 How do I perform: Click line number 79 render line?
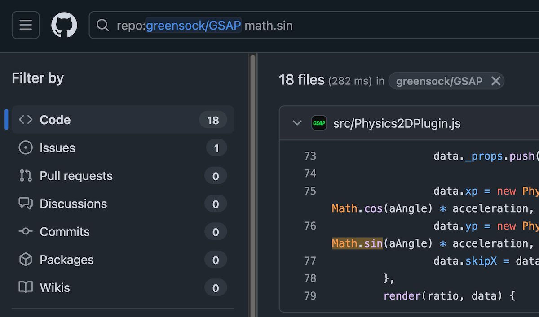pos(310,296)
